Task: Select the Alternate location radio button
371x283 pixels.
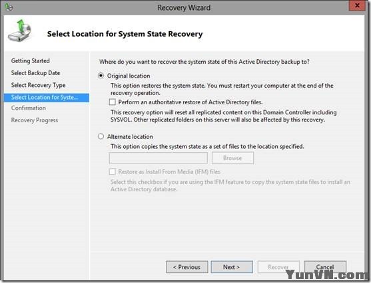Action: coord(101,136)
